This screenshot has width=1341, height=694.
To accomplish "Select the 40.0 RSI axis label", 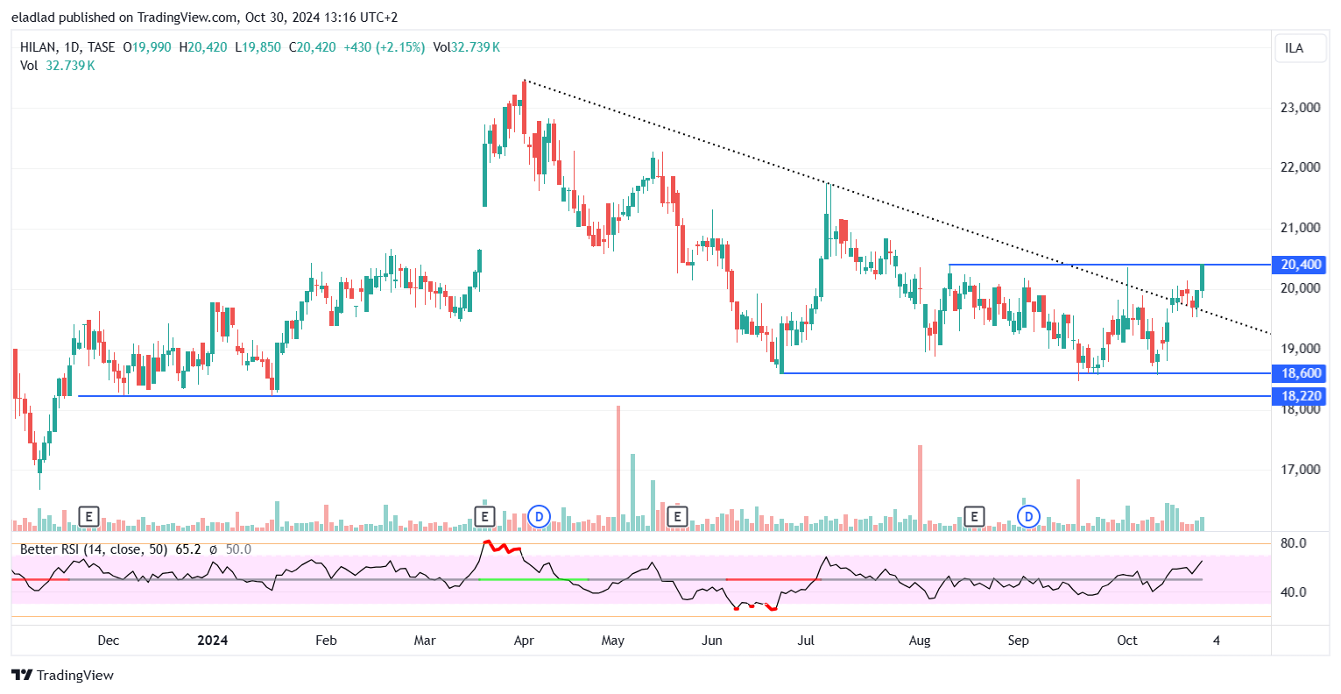I will point(1293,592).
